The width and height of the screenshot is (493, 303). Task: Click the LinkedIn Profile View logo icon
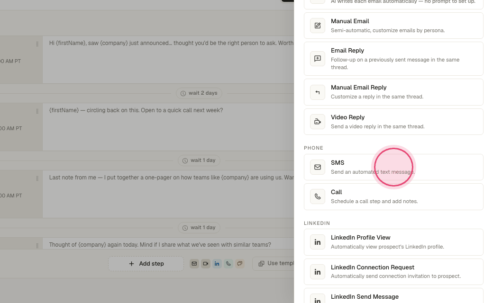318,242
